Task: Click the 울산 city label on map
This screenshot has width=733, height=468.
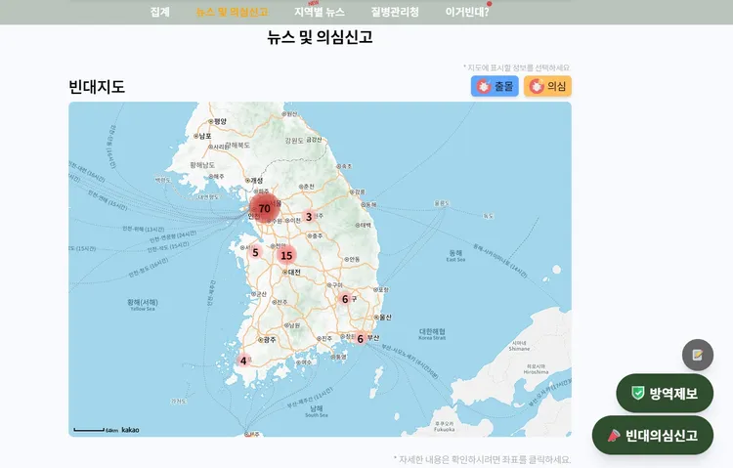Action: [x=383, y=317]
